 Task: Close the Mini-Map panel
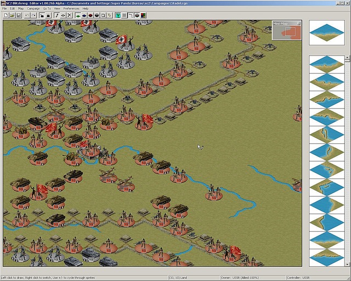tap(298, 23)
